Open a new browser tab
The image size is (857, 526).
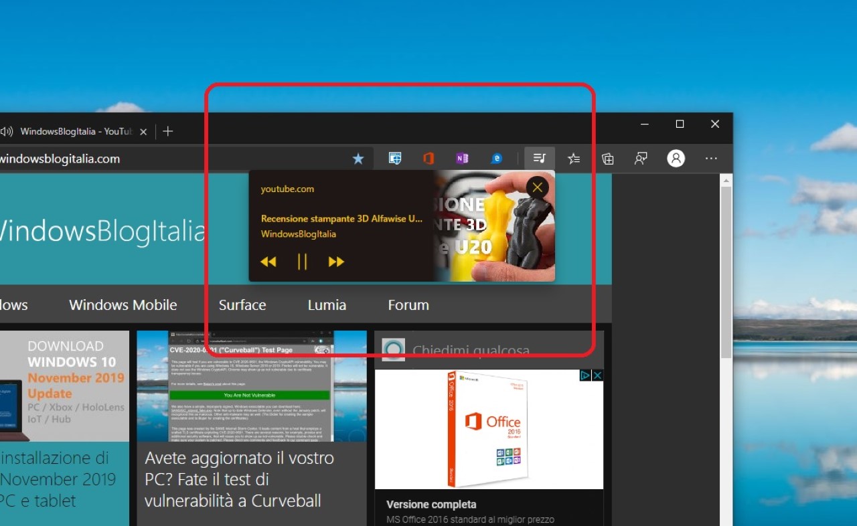[x=168, y=131]
